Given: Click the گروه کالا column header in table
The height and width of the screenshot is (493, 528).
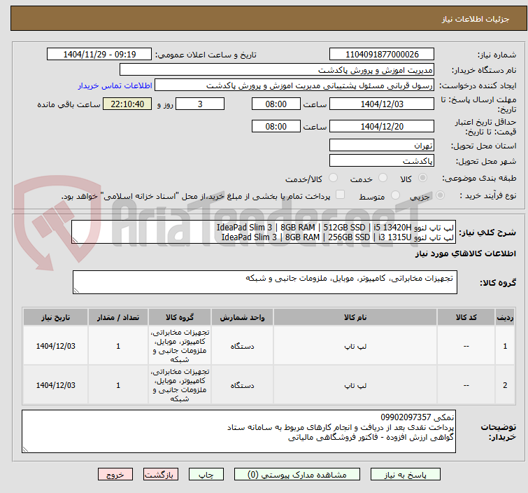Looking at the screenshot, I should (x=180, y=317).
